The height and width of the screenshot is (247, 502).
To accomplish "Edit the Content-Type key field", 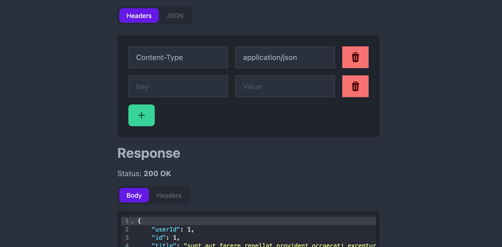I will click(178, 57).
